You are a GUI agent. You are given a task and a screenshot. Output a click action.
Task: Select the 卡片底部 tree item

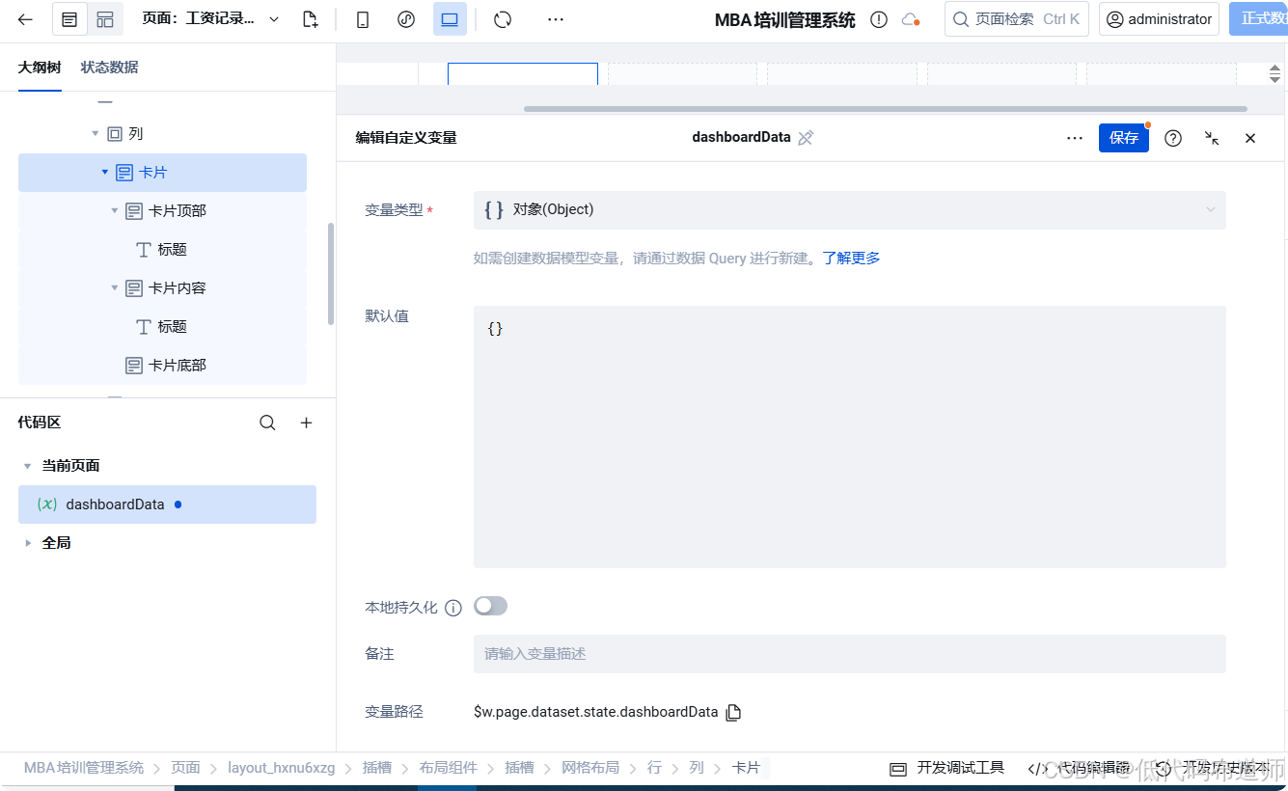click(x=162, y=366)
